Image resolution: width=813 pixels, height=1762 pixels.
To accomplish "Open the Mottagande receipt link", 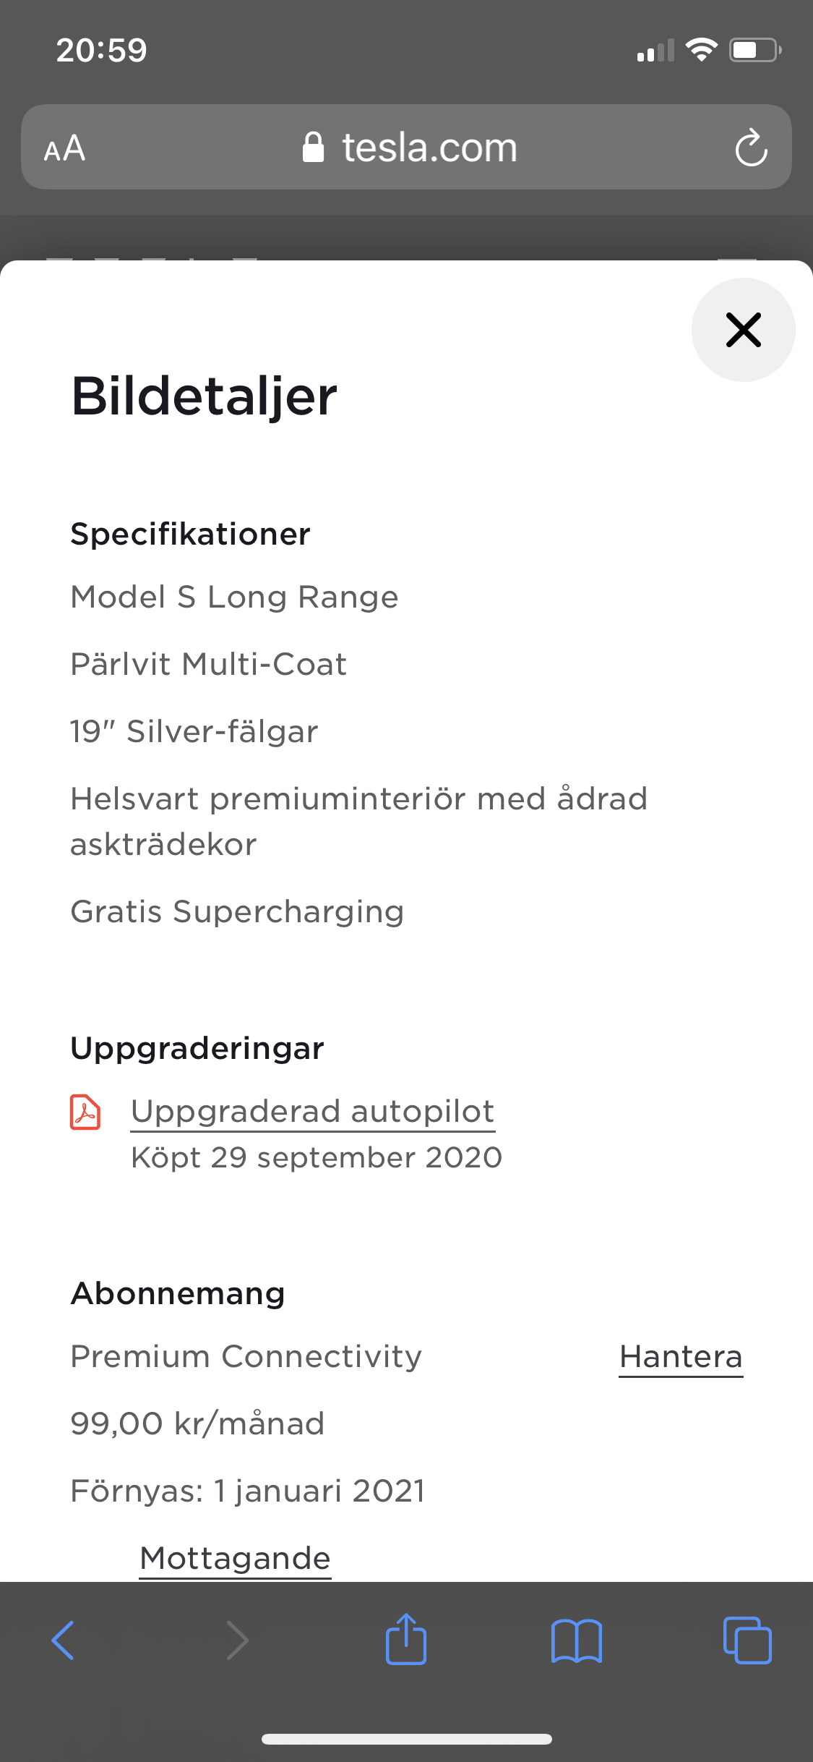I will [x=235, y=1558].
